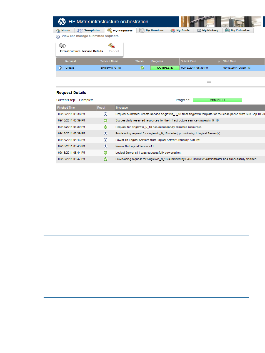Click finished time '09/18/2011 05:47 PM'

tap(71, 159)
